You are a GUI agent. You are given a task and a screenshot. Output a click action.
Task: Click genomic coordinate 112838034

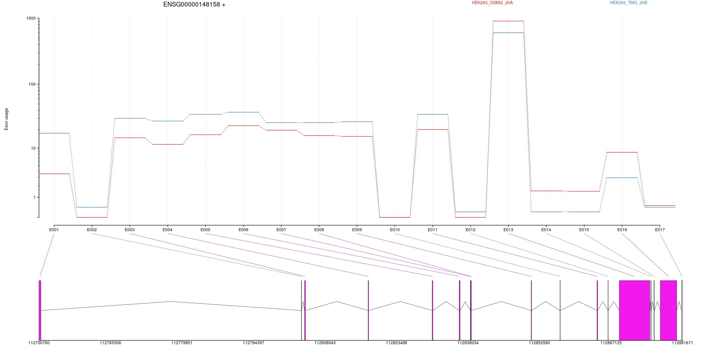click(x=468, y=343)
